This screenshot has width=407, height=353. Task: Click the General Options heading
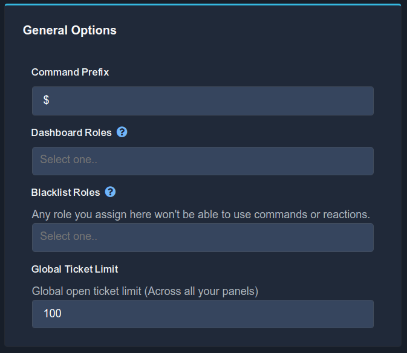coord(70,30)
